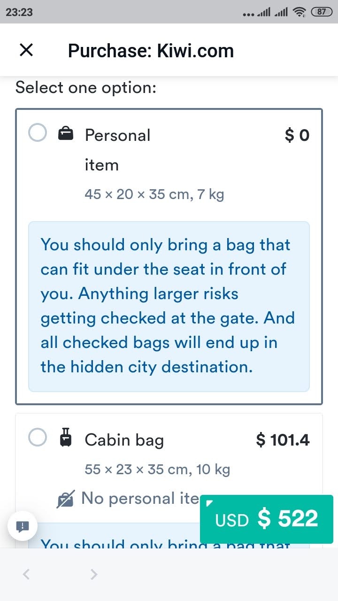The image size is (338, 601).
Task: Click the Personal item briefcase icon
Action: coord(66,133)
